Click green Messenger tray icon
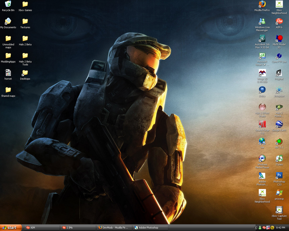The height and width of the screenshot is (231, 289). [260, 228]
